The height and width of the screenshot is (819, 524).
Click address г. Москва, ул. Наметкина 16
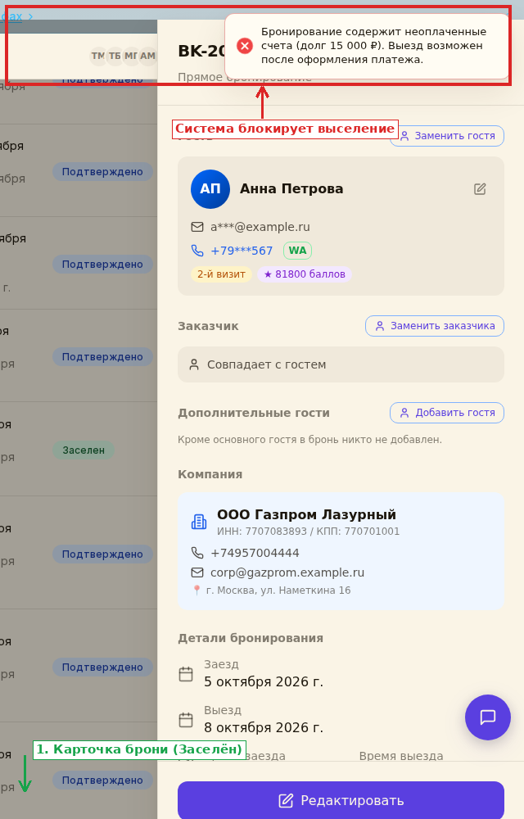point(278,590)
